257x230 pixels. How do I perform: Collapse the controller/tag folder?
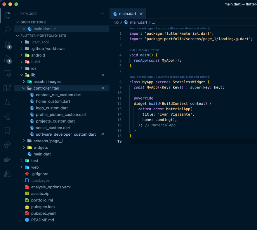pyautogui.click(x=24, y=88)
